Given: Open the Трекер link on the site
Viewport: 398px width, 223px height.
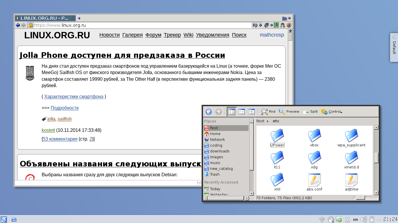Looking at the screenshot, I should 172,35.
